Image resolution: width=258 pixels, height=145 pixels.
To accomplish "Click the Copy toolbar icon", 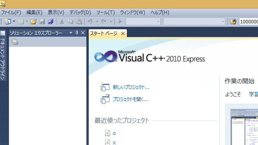I will [x=70, y=21].
